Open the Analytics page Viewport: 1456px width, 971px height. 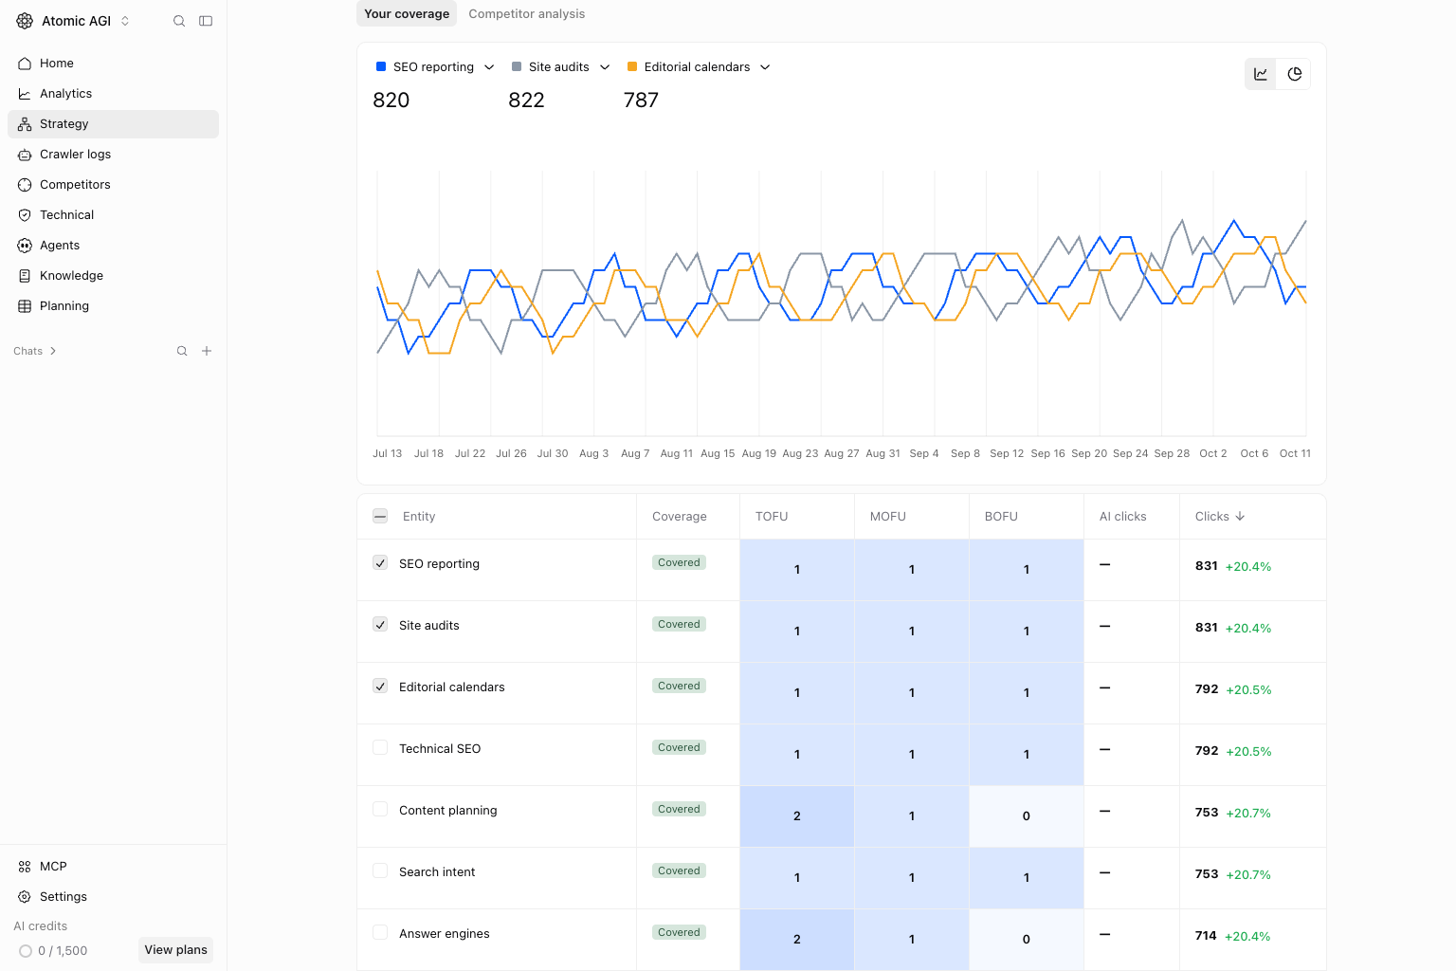point(113,94)
